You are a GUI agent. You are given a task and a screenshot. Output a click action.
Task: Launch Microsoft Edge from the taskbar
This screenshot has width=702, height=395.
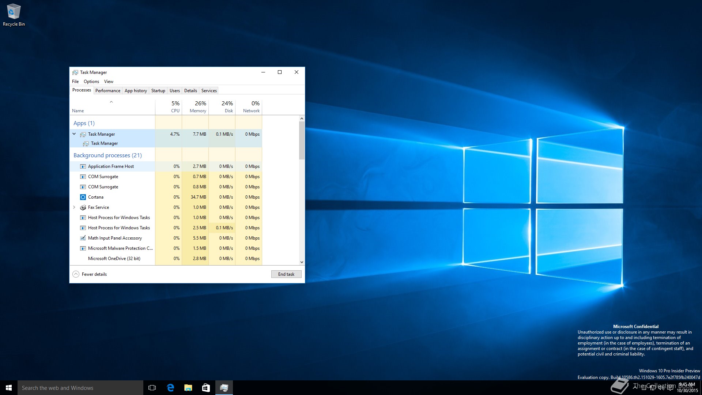coord(170,388)
